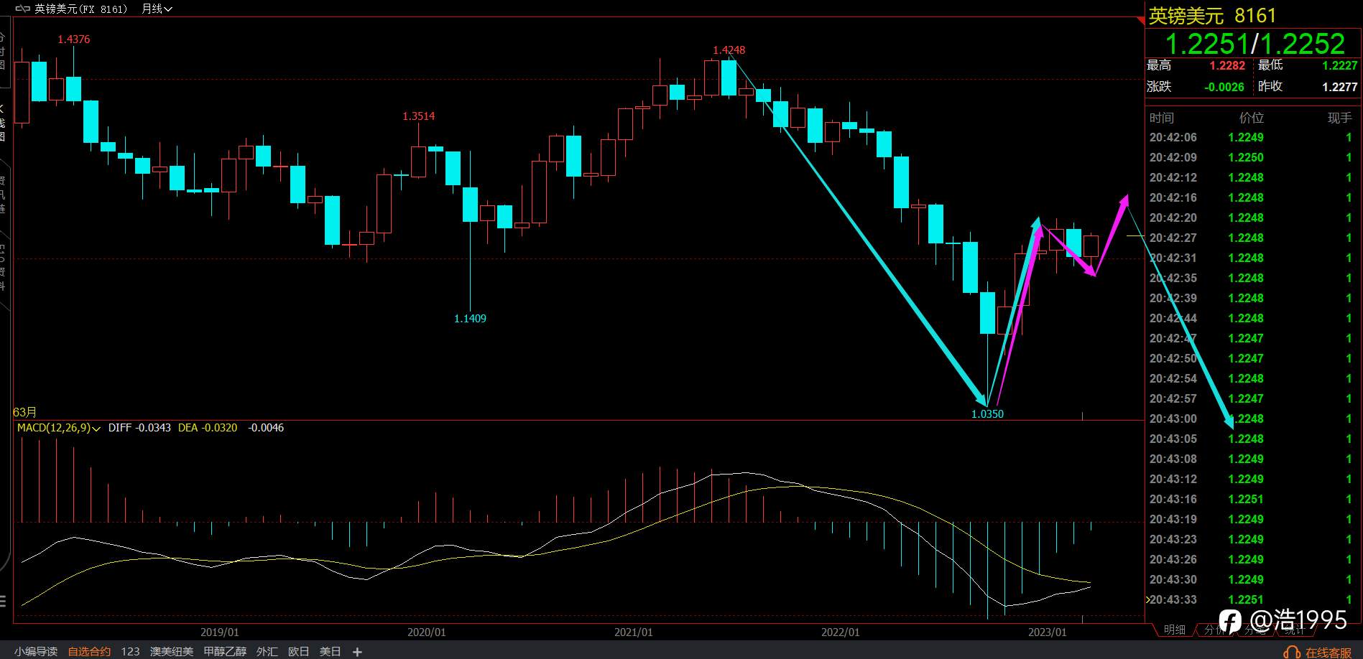Image resolution: width=1363 pixels, height=659 pixels.
Task: Click the 最低 value 1.2227
Action: pyautogui.click(x=1340, y=65)
